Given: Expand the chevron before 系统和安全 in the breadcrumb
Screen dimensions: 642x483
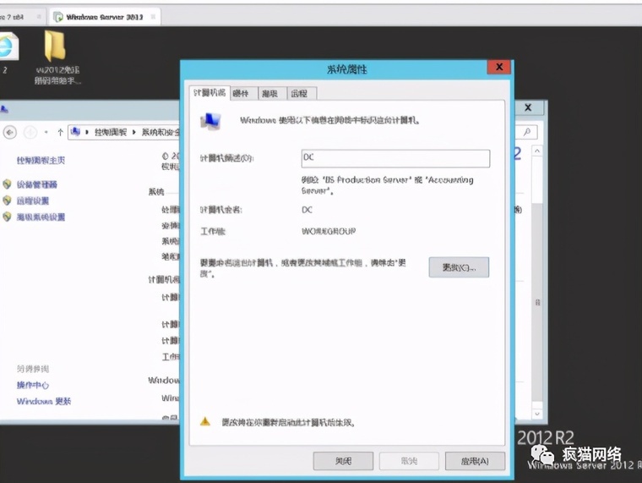Looking at the screenshot, I should 133,132.
